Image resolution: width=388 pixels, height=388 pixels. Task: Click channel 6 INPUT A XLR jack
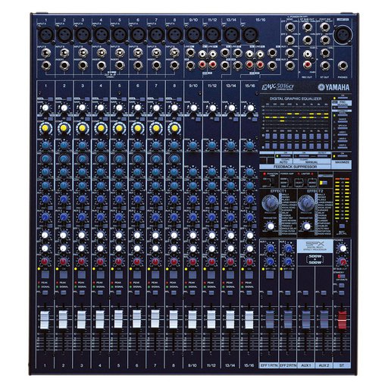(138, 35)
